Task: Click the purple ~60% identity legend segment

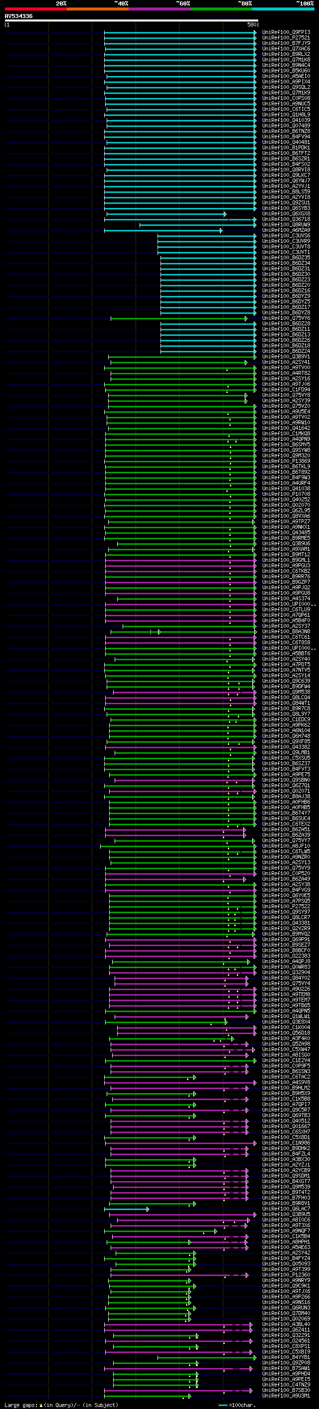Action: coord(159,9)
